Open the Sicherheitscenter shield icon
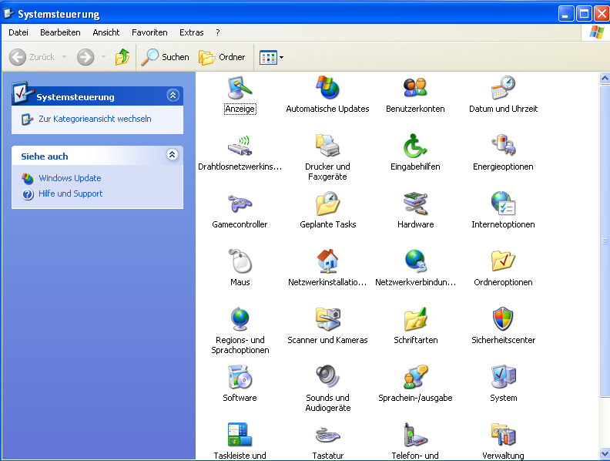 tap(503, 319)
